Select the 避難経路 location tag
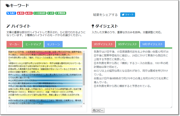 (x=60, y=13)
